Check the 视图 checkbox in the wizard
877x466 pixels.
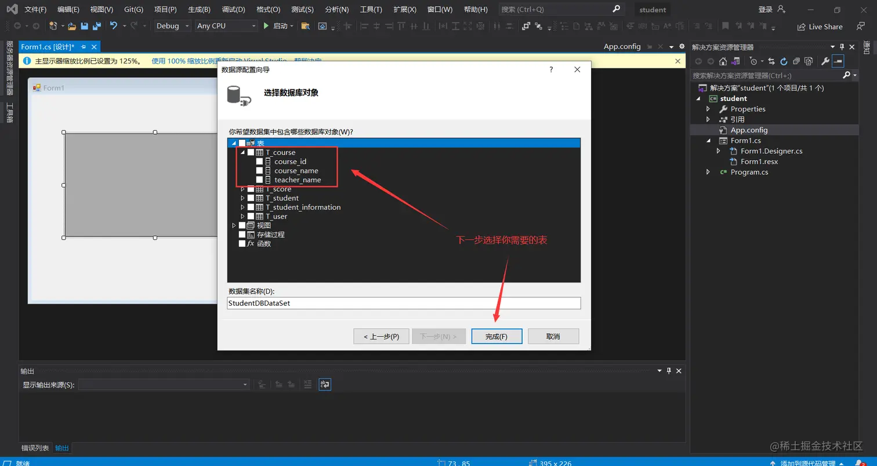click(242, 225)
